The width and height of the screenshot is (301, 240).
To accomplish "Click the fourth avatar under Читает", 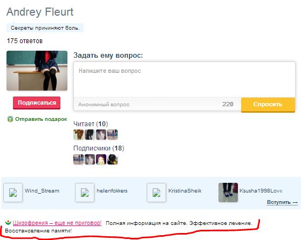I will point(113,135).
